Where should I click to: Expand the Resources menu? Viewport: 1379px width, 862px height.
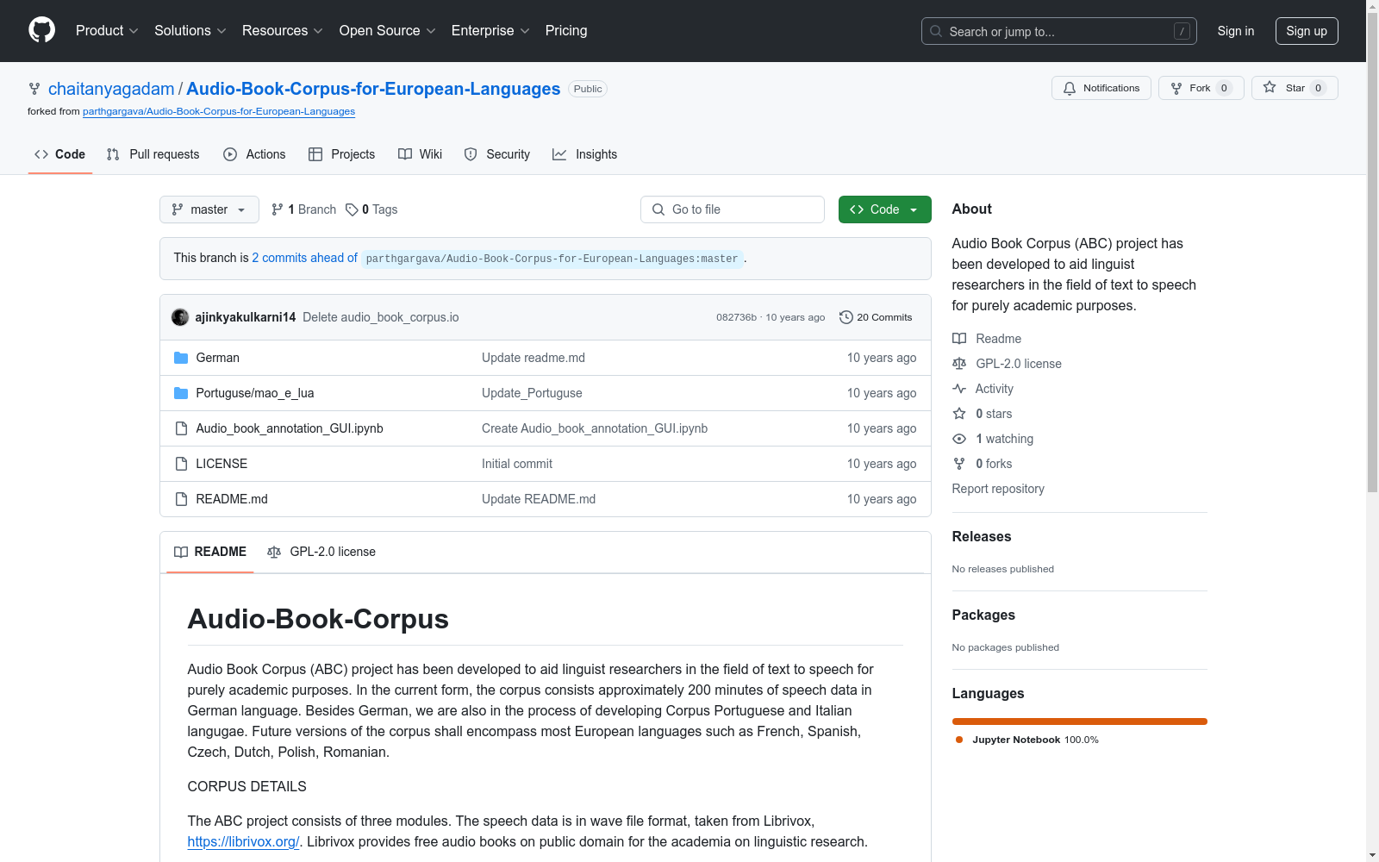click(283, 31)
